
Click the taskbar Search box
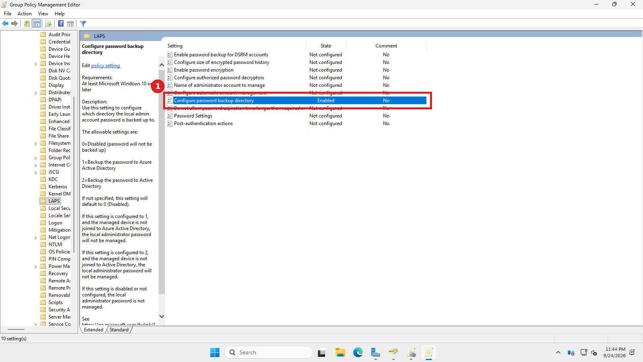pyautogui.click(x=269, y=352)
